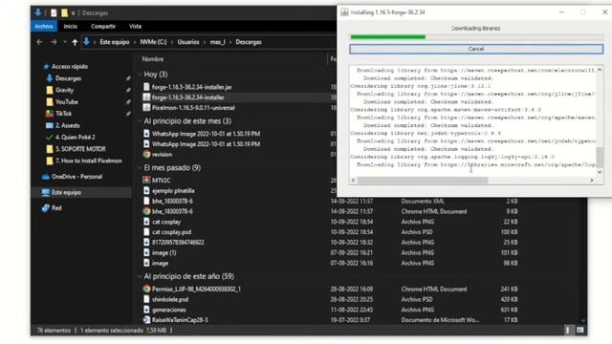This screenshot has width=612, height=344.
Task: Click 'Usuarios' in address breadcrumb
Action: coord(188,42)
